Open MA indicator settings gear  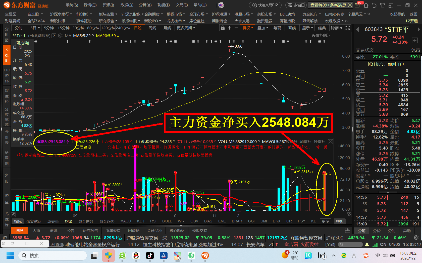pos(60,36)
